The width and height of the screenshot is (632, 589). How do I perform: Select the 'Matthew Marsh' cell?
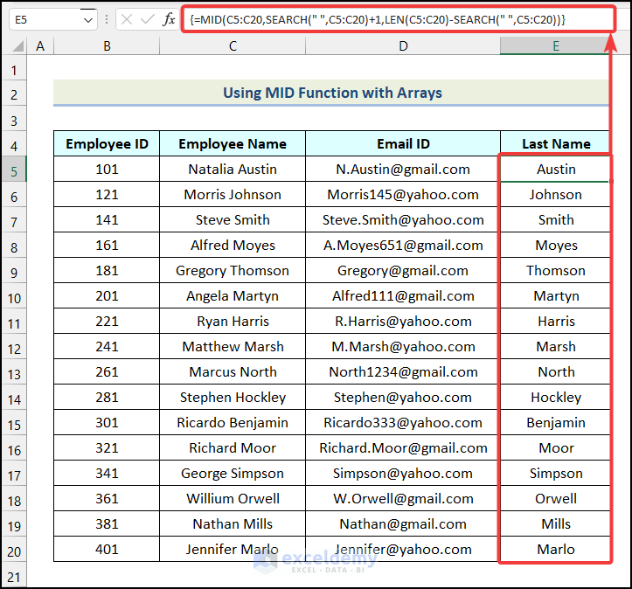pos(233,346)
